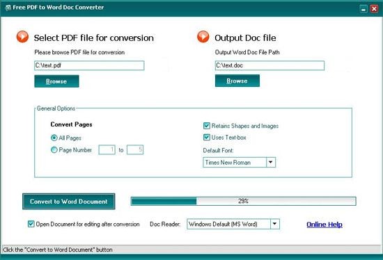Click the Select PDF file for conversion heading

94,38
